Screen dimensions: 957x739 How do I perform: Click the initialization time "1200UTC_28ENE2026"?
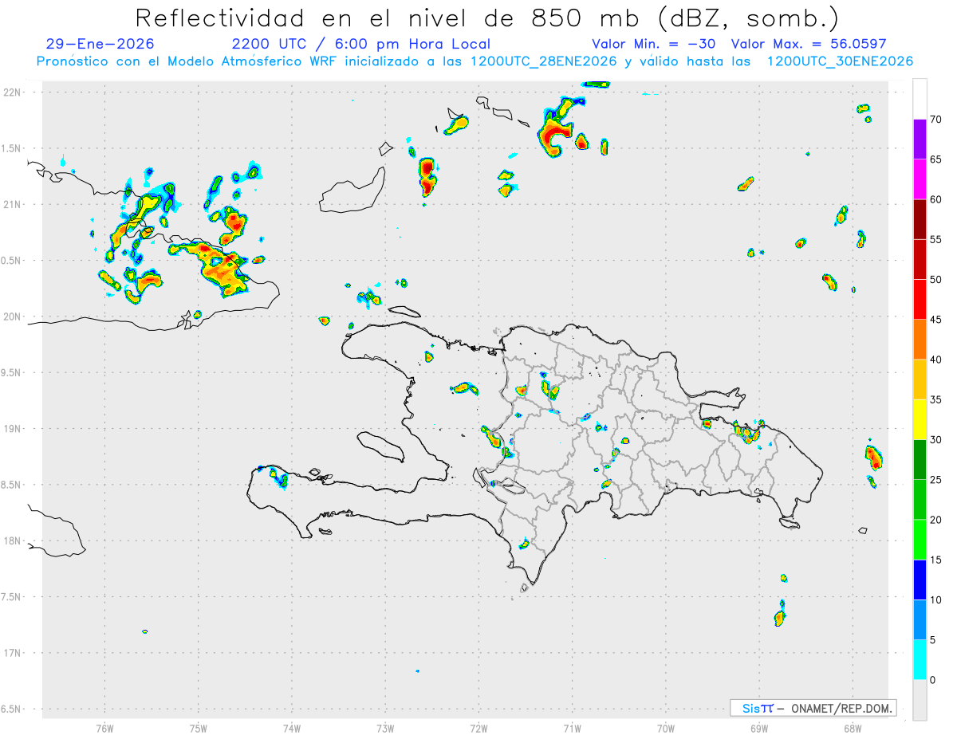click(x=545, y=61)
